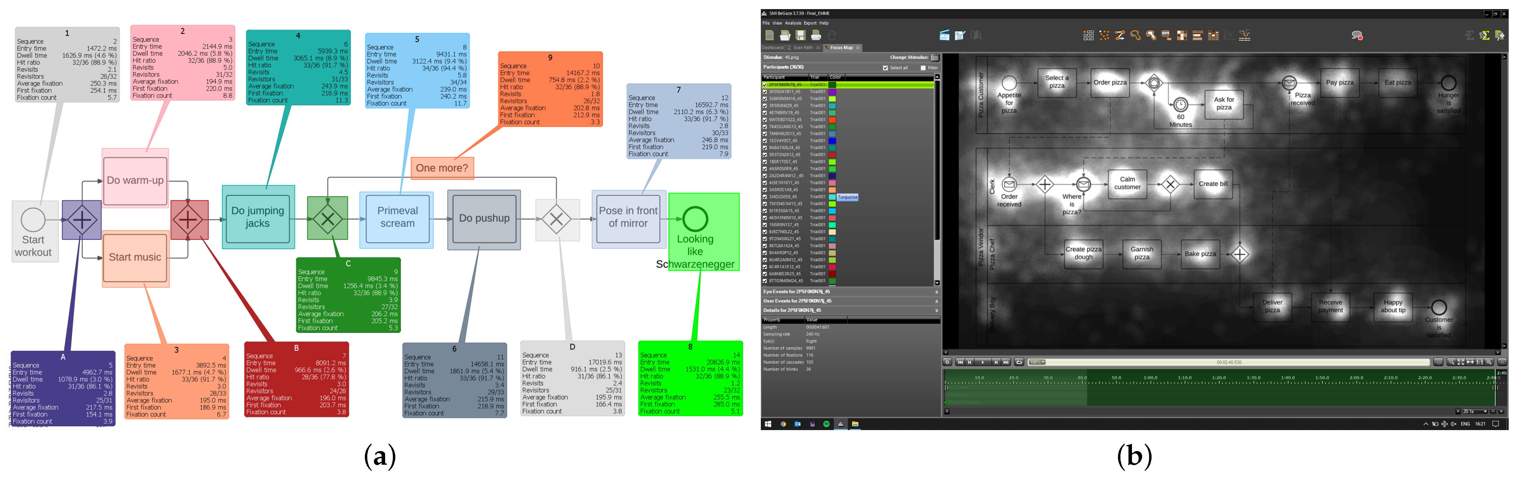Click the loop playback icon
Viewport: 1515px width, 478px height.
(x=1019, y=362)
